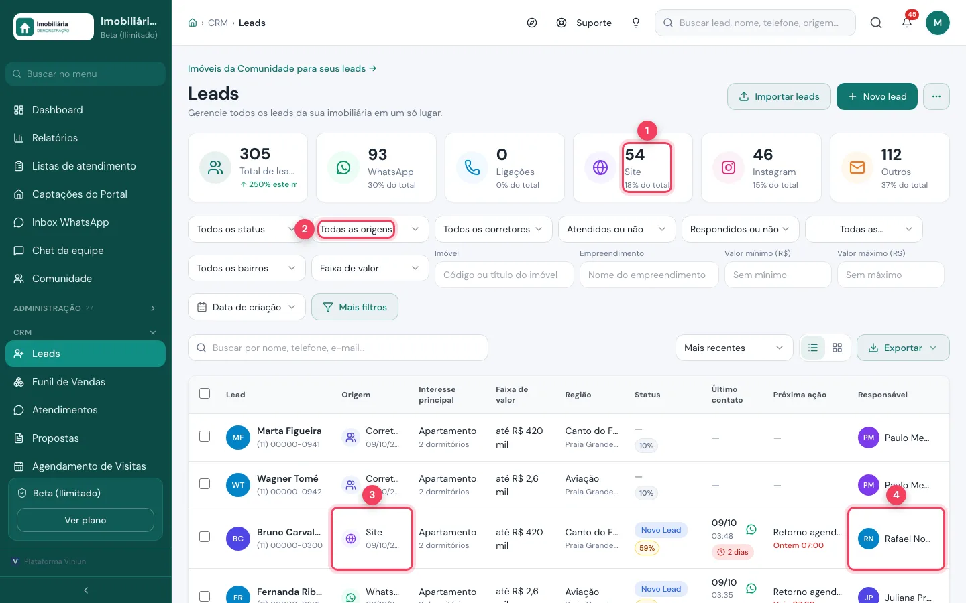
Task: Collapse the sidebar with arrow icon
Action: (x=86, y=590)
